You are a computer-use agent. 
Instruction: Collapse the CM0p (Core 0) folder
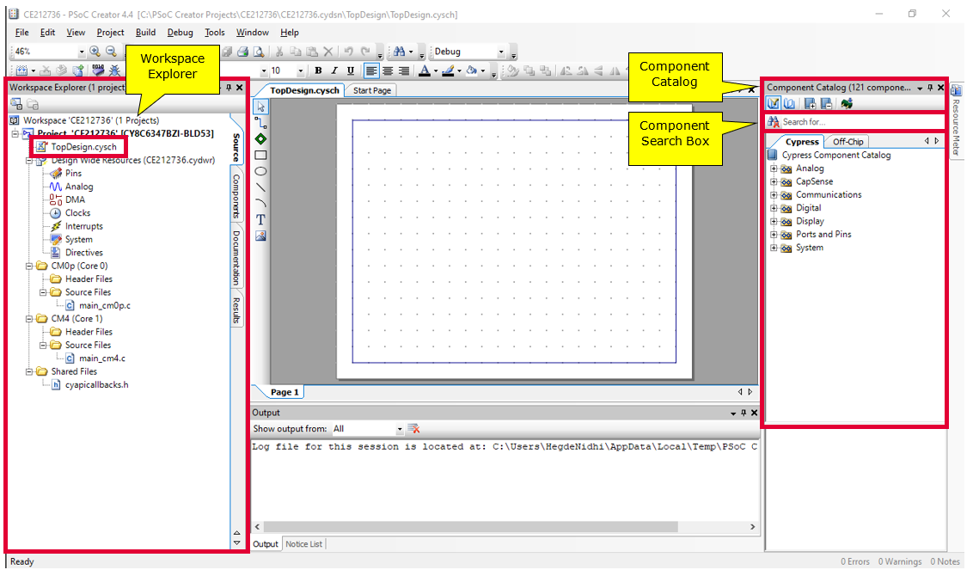(29, 267)
